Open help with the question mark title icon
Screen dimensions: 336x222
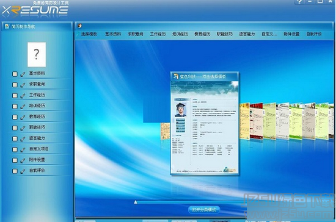299,2
